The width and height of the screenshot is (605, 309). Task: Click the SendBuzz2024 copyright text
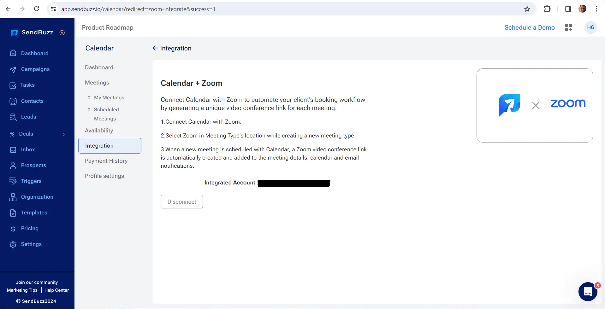[36, 301]
